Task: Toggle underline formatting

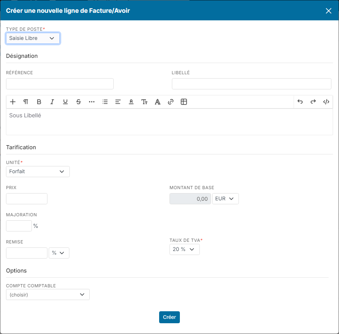Action: (65, 102)
